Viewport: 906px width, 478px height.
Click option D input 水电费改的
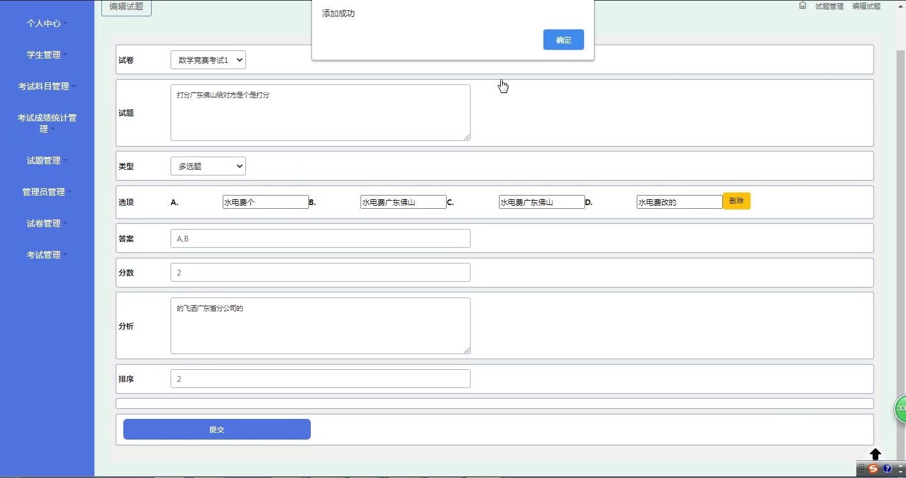679,202
